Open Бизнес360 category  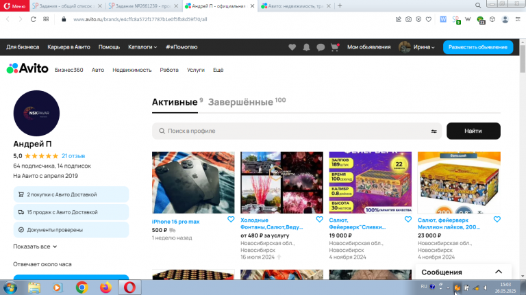click(68, 70)
